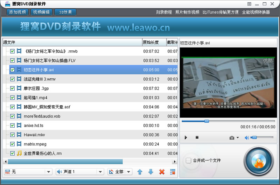
Task: Open the title bar menu icon
Action: click(249, 4)
